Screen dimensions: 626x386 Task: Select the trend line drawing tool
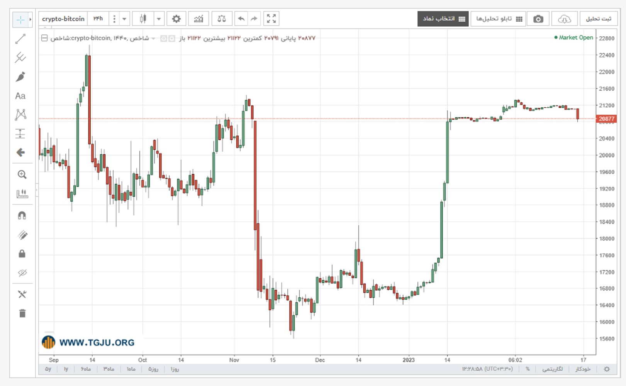pyautogui.click(x=20, y=39)
